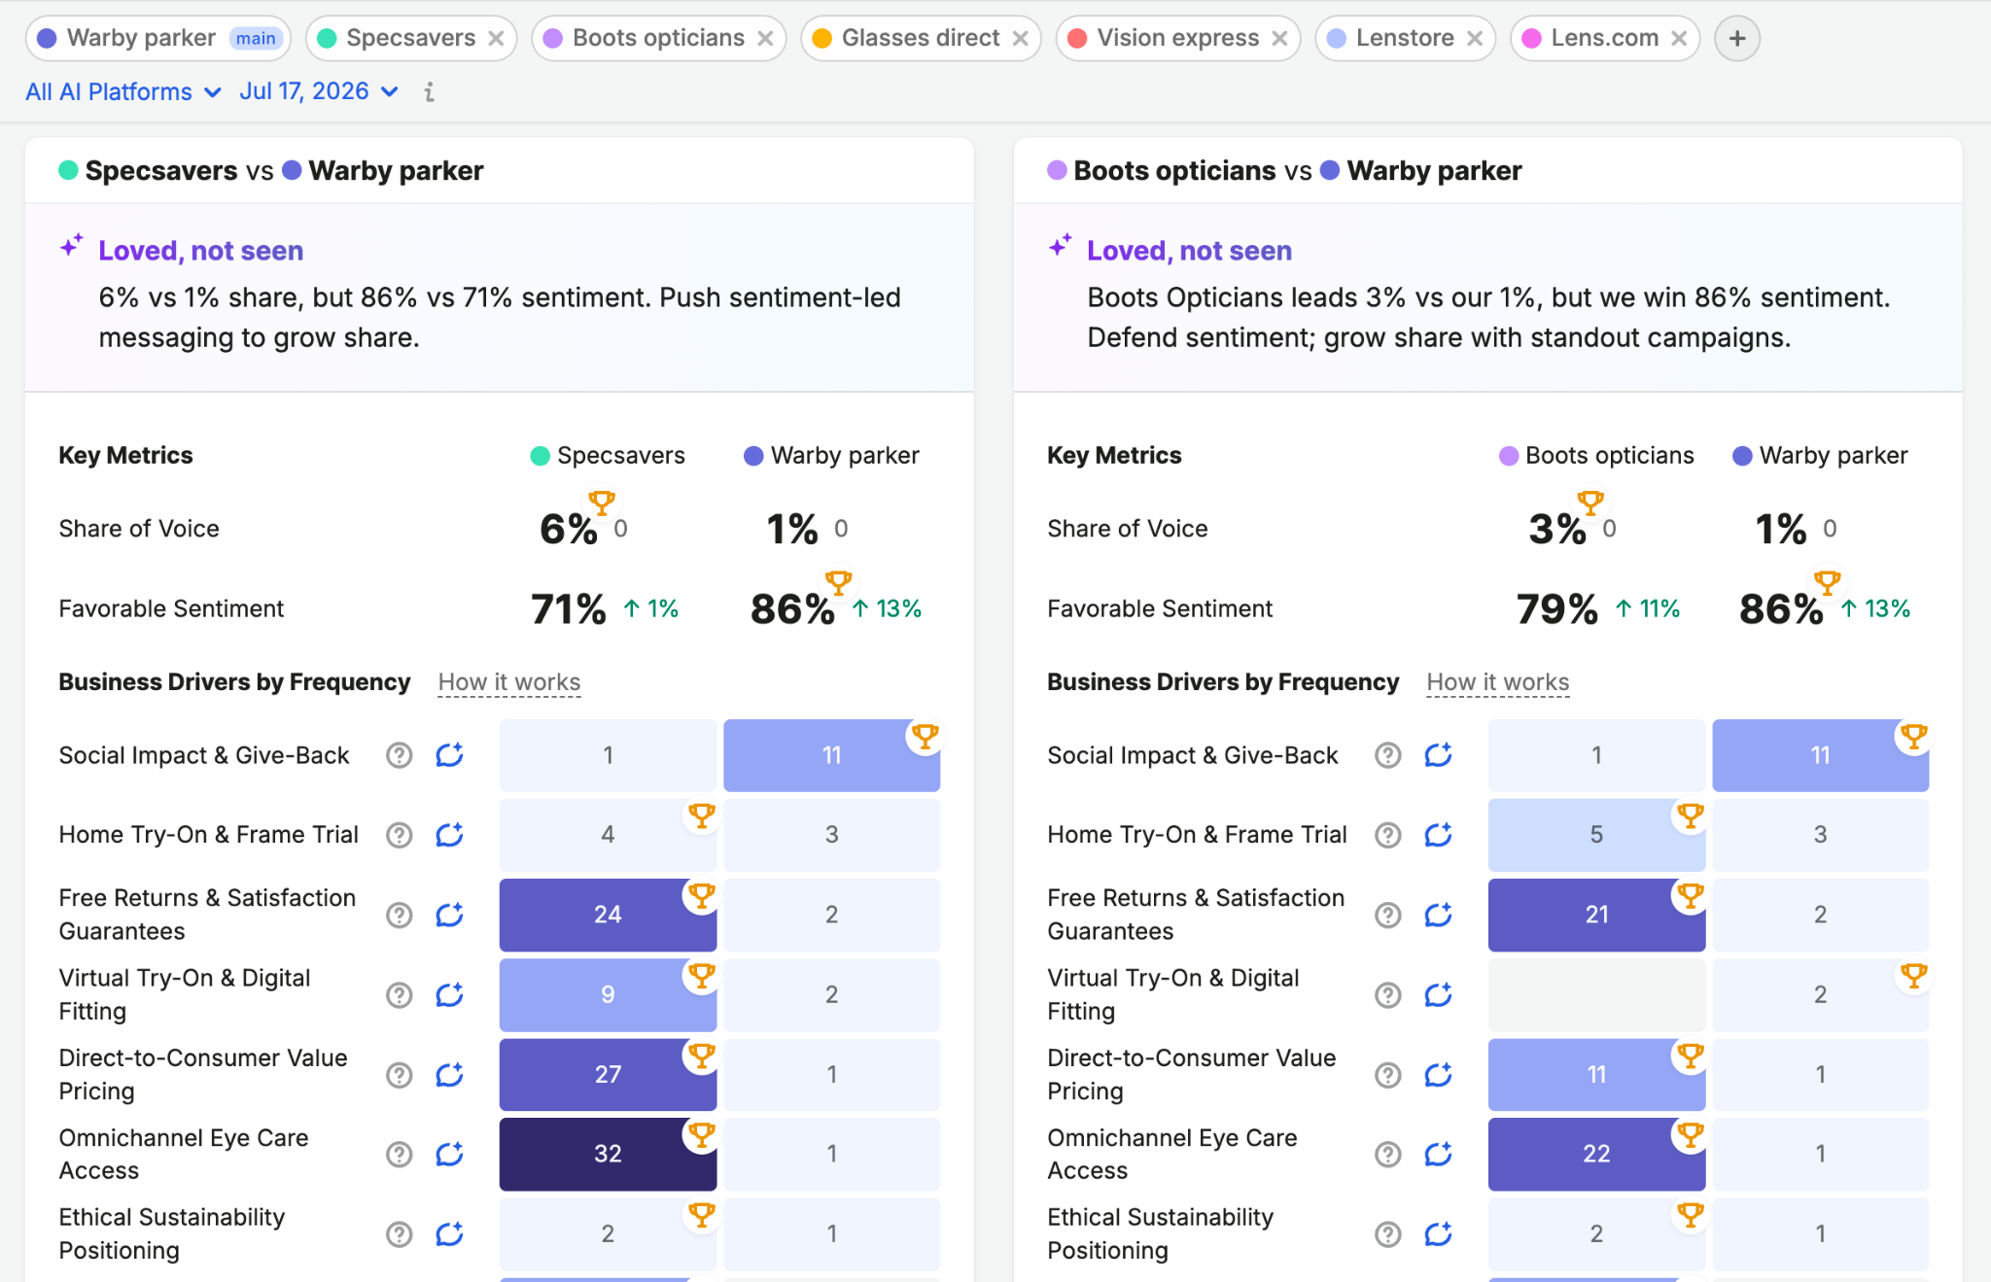
Task: Click Boots opticians 3% share of voice value
Action: (1557, 529)
